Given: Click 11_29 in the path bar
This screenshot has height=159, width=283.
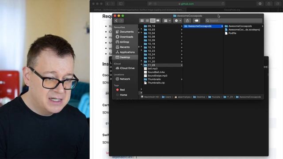Looking at the screenshot, I should (x=228, y=97).
